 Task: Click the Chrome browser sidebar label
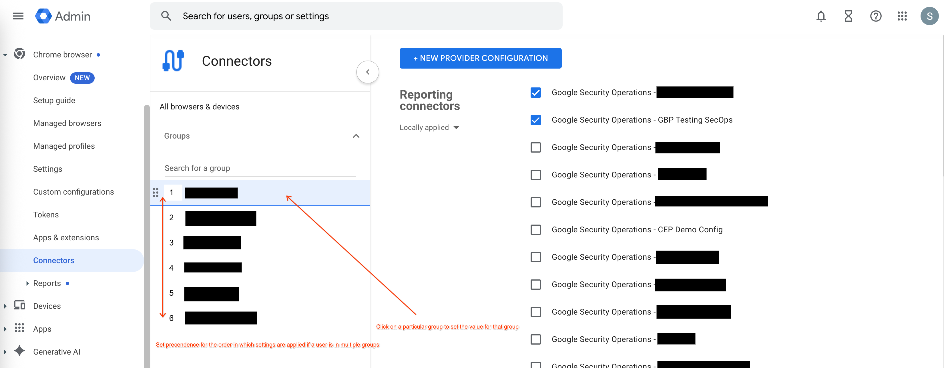coord(62,55)
